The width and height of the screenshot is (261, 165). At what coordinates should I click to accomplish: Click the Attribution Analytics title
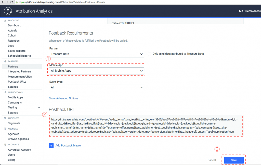[34, 11]
